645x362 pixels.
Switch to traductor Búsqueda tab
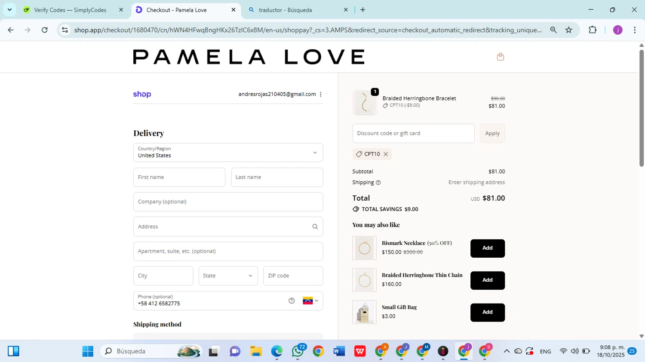pyautogui.click(x=286, y=10)
